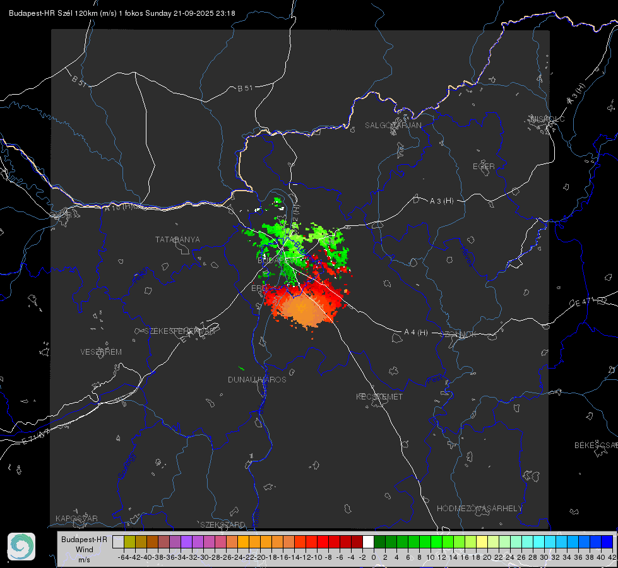The height and width of the screenshot is (568, 618).
Task: Select the dark blue swatch between 40 and 42
Action: pos(607,542)
